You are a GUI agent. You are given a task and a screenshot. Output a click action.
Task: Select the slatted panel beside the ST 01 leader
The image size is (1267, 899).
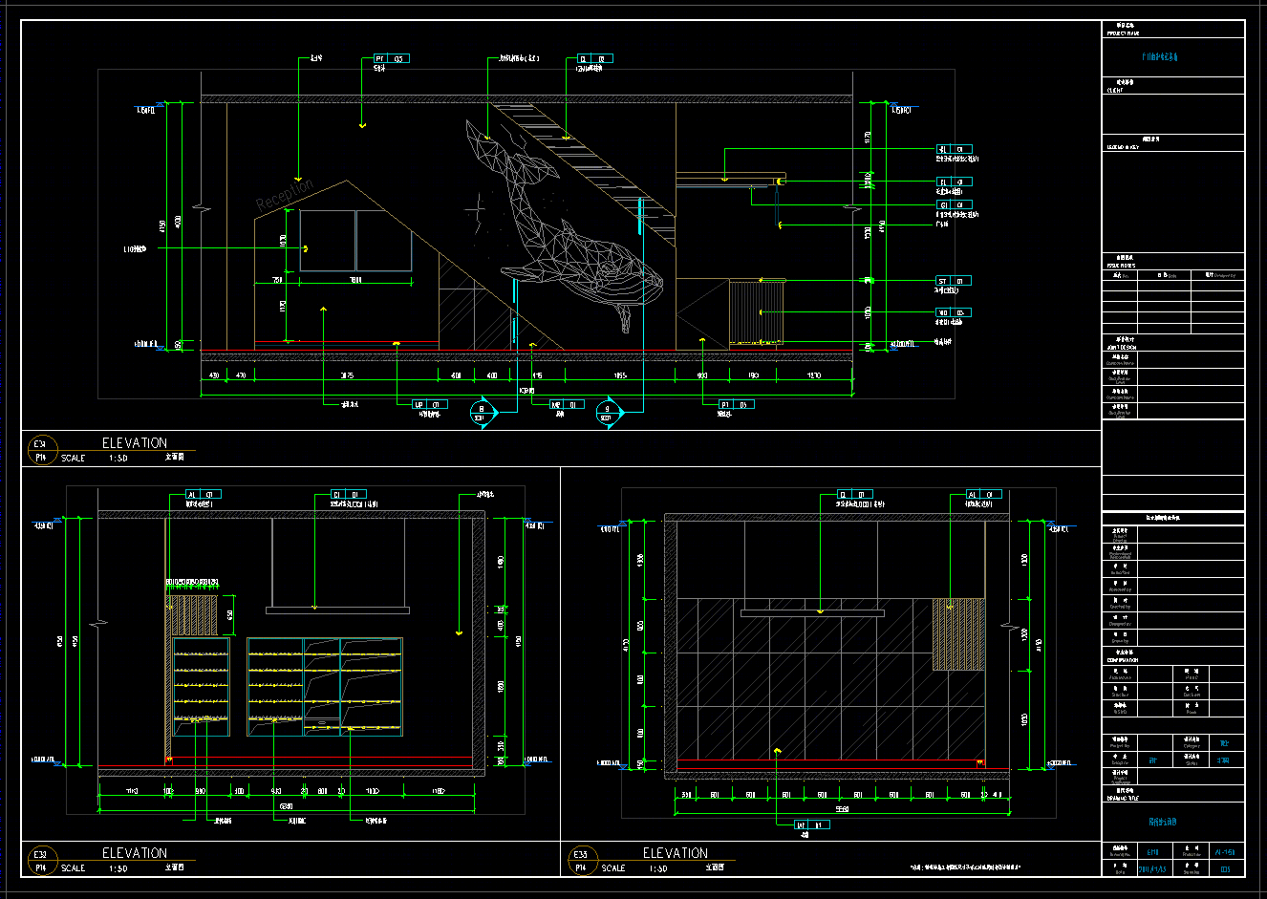pos(757,310)
